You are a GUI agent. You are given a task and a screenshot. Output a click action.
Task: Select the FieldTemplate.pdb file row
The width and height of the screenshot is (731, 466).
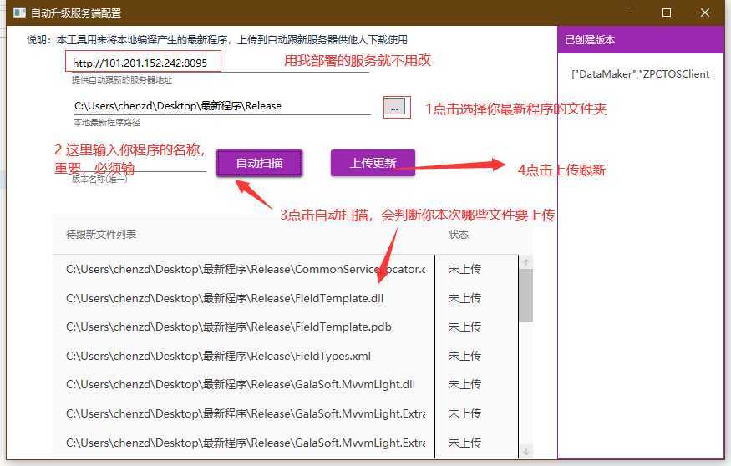click(286, 327)
